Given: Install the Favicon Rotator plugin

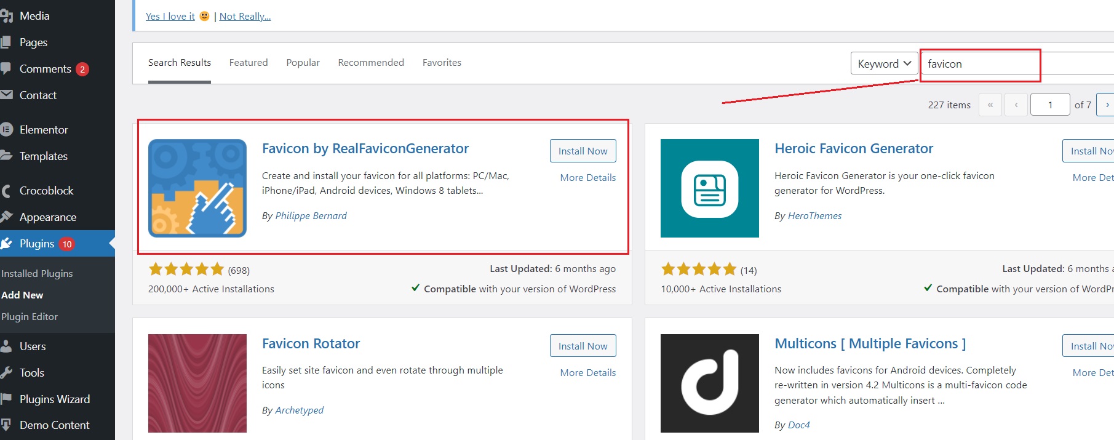Looking at the screenshot, I should 583,346.
